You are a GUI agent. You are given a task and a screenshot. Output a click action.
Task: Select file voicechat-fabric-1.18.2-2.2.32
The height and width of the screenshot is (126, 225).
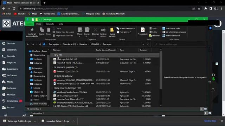click(70, 63)
